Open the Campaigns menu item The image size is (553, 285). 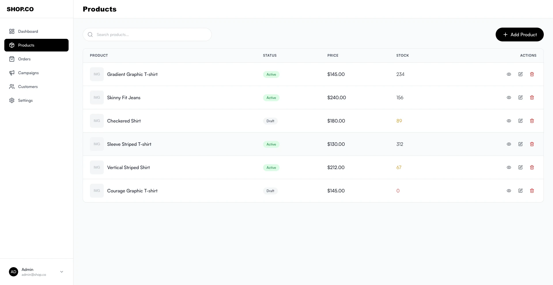[28, 73]
